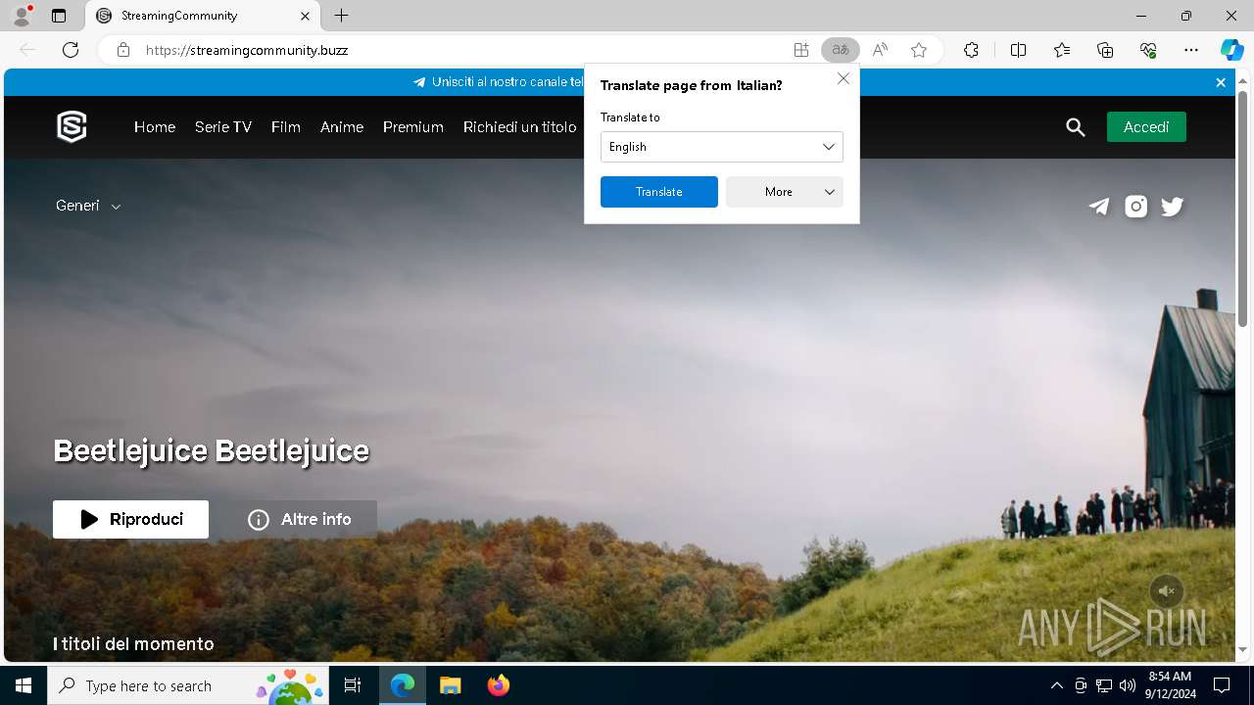Open the Windows Start menu

[x=24, y=685]
